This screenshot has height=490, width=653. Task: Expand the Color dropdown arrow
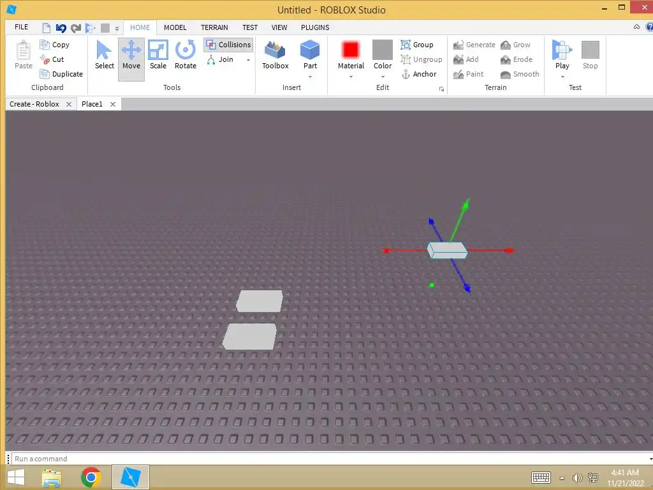coord(383,77)
